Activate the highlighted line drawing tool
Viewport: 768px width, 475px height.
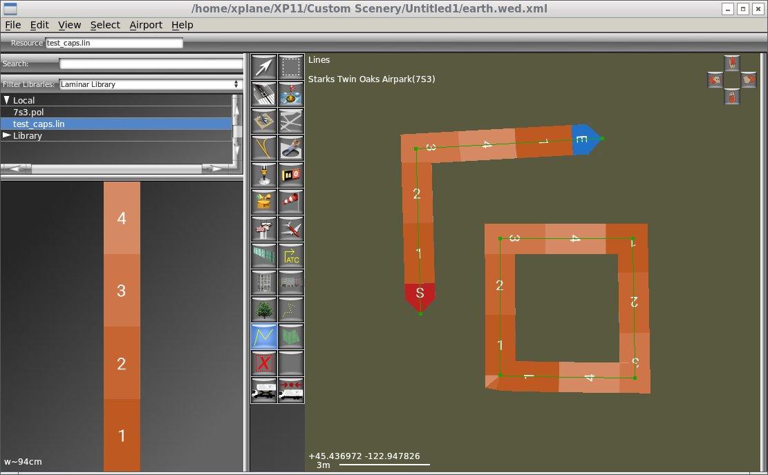pos(263,336)
